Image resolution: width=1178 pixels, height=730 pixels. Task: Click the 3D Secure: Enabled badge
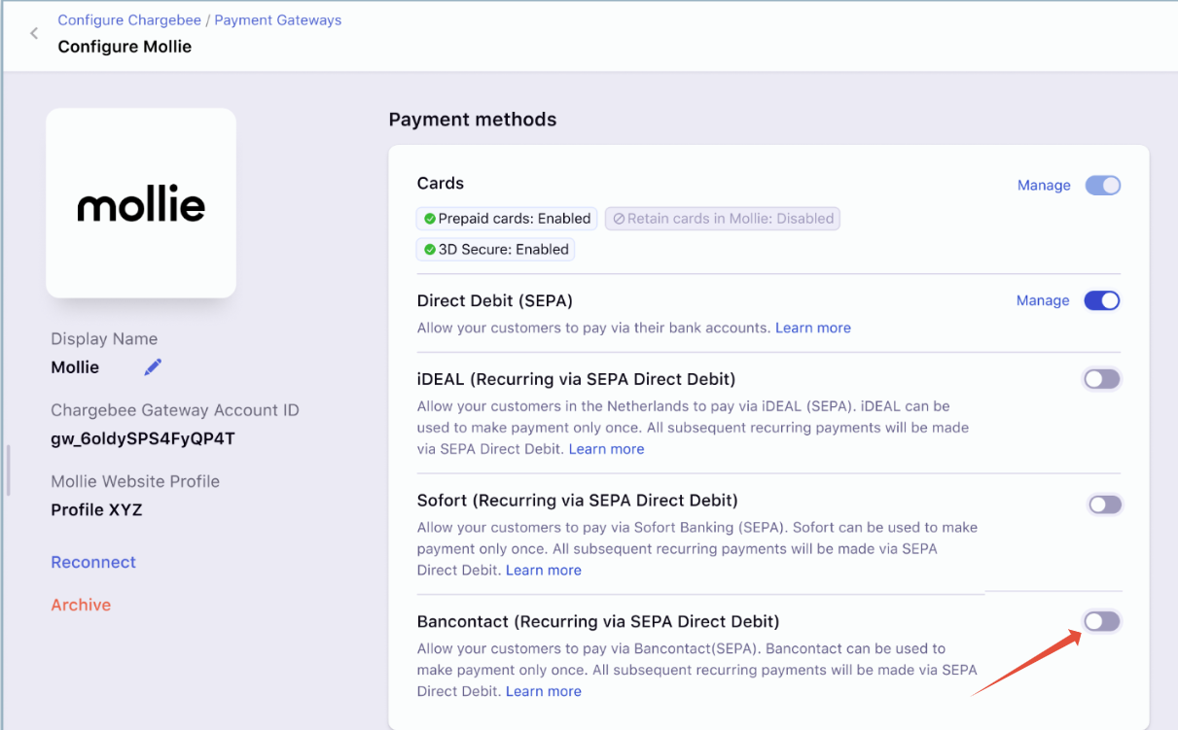(x=496, y=250)
